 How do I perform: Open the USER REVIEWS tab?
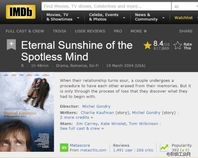(90, 31)
